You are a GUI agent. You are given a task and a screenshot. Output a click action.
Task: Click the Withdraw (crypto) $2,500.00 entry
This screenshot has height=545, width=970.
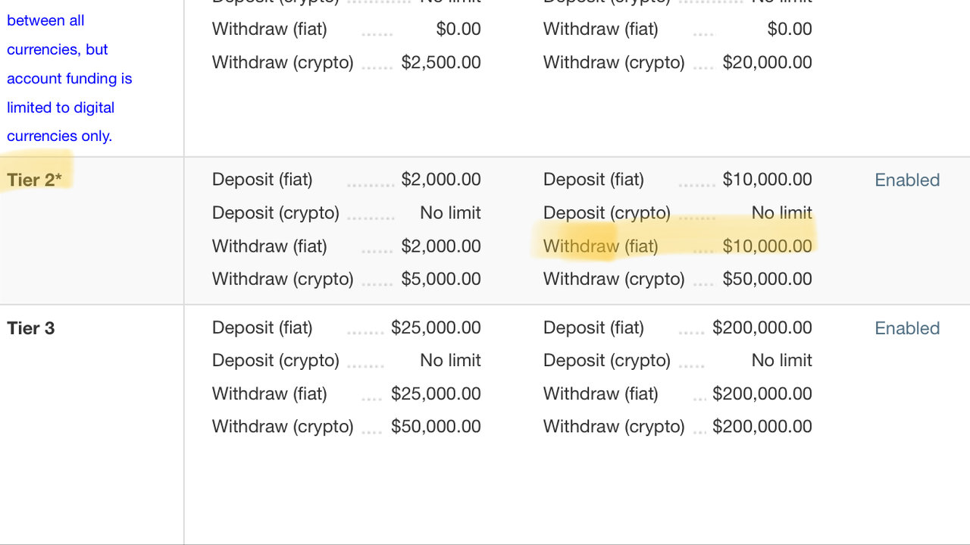pyautogui.click(x=346, y=62)
